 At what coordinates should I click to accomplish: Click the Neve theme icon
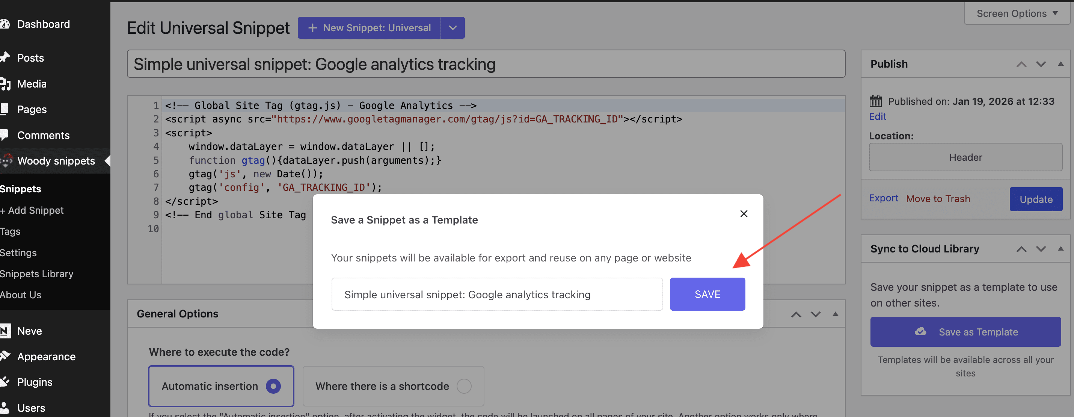5,331
